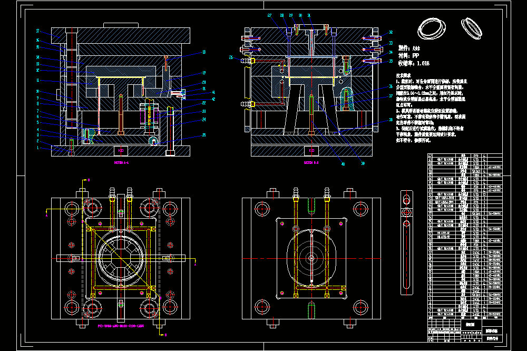
Task: Select balloon number 7
Action: pyautogui.click(x=38, y=111)
